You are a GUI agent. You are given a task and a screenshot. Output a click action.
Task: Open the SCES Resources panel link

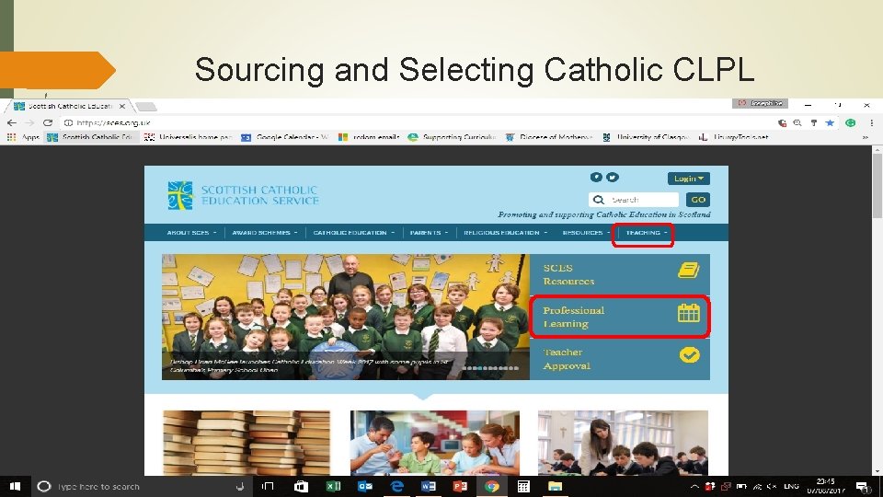pyautogui.click(x=619, y=274)
